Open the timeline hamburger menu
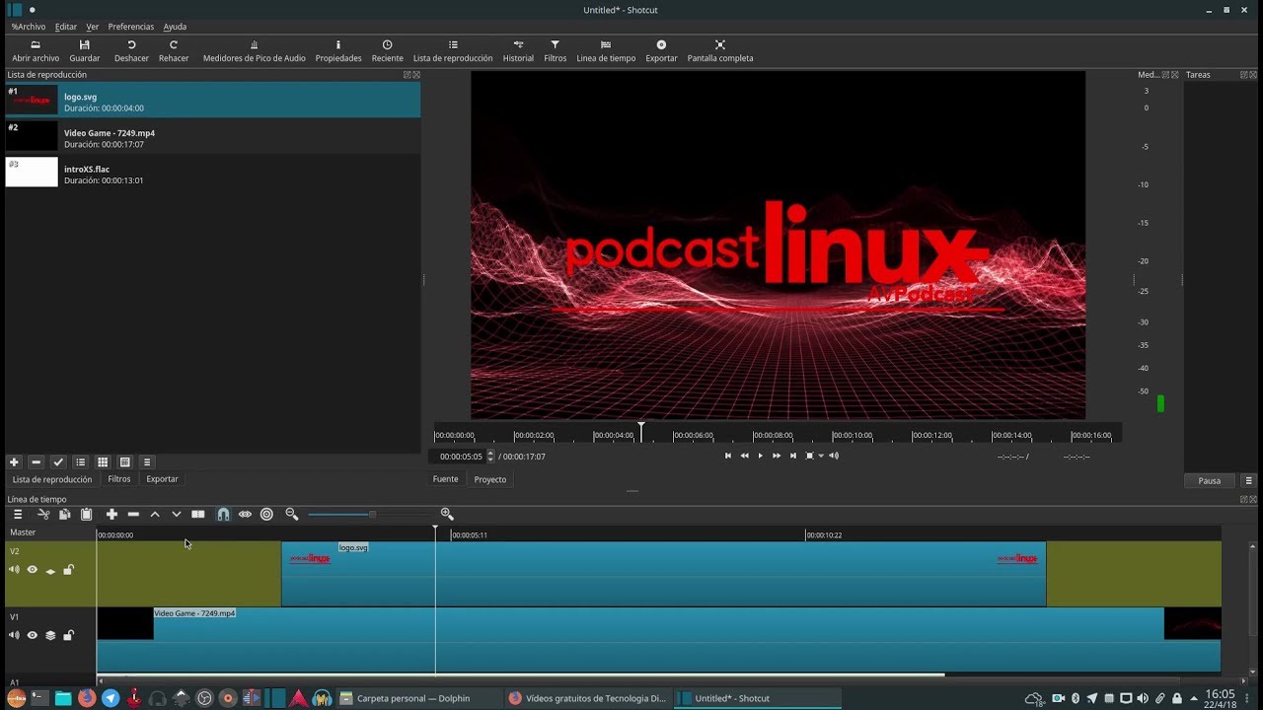The width and height of the screenshot is (1263, 710). [x=17, y=514]
